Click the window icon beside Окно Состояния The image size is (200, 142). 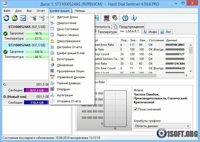(52, 29)
